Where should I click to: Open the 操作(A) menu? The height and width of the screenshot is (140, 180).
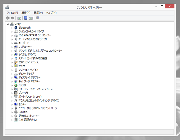click(x=26, y=13)
